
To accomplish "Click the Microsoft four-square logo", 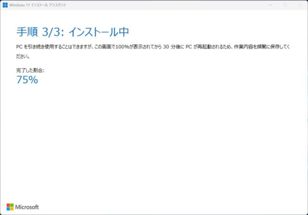I will click(x=9, y=207).
